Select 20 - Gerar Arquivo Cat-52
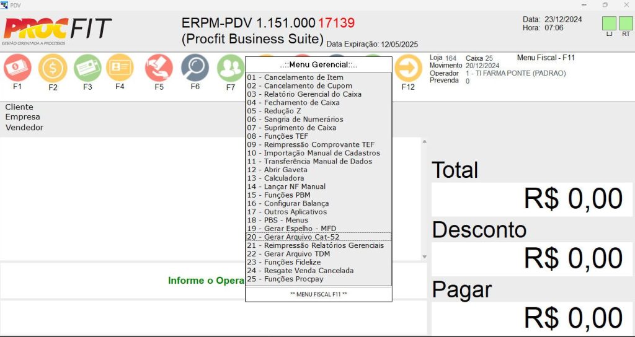This screenshot has width=635, height=337. coord(319,237)
